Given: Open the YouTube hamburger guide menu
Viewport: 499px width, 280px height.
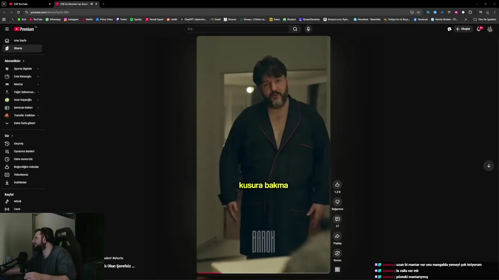Looking at the screenshot, I should coord(7,29).
